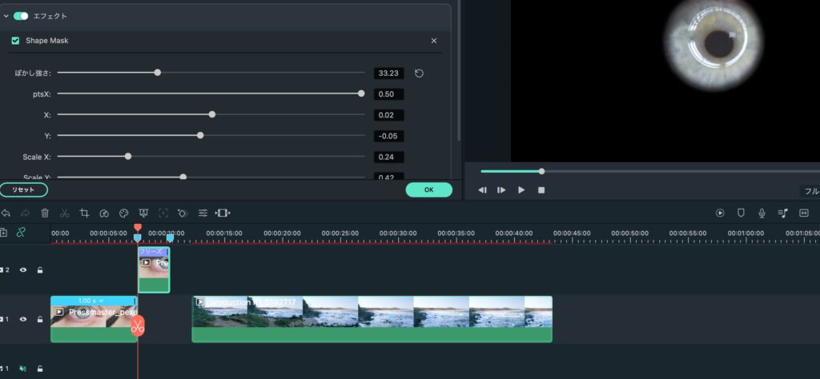Collapse the エフェクト section chevron

point(6,16)
